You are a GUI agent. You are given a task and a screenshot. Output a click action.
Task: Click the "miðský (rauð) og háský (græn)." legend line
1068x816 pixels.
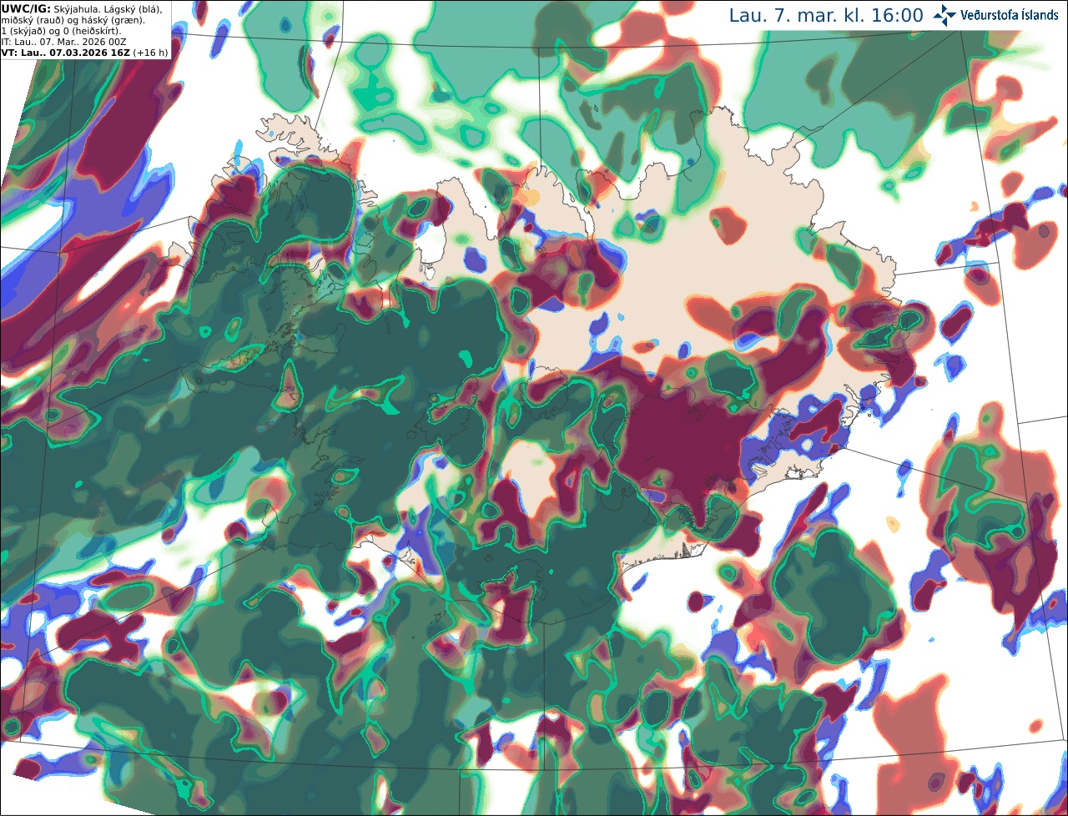pyautogui.click(x=73, y=20)
